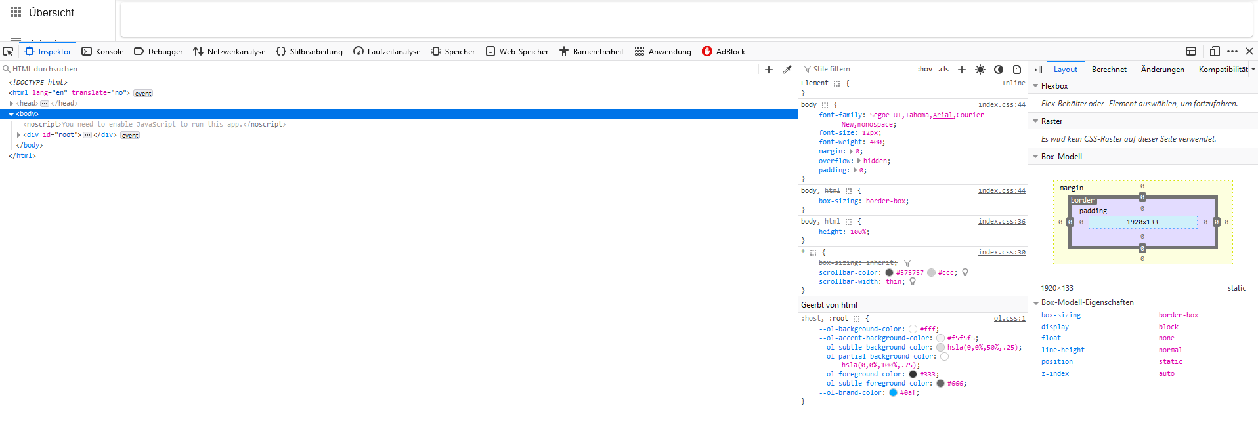Viewport: 1258px width, 446px height.
Task: Switch to the Konsole tab
Action: 102,51
